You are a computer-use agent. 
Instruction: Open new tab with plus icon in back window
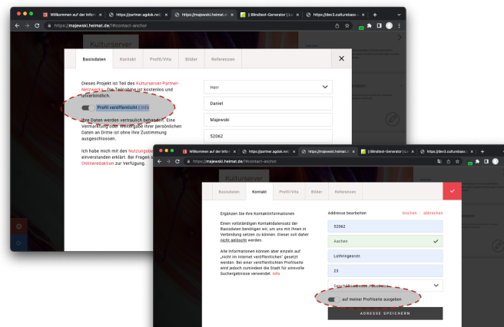pos(374,15)
